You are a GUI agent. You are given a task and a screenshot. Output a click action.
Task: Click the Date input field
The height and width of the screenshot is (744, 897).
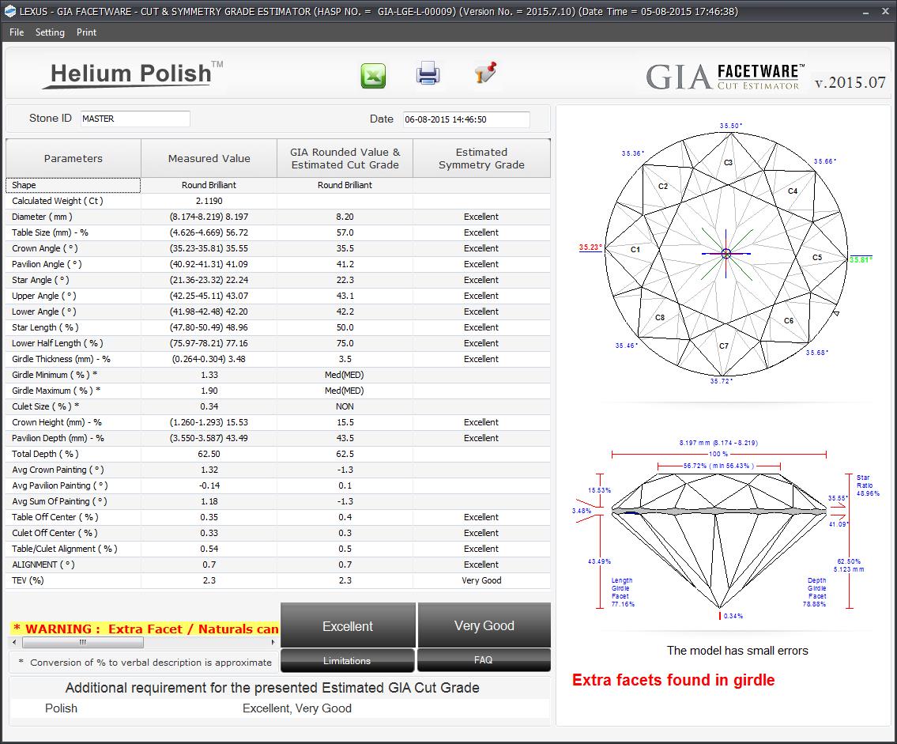466,119
